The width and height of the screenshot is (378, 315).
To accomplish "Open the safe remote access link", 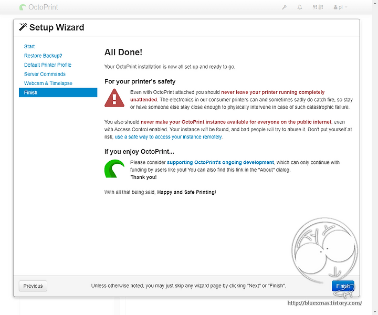I will tap(169, 137).
